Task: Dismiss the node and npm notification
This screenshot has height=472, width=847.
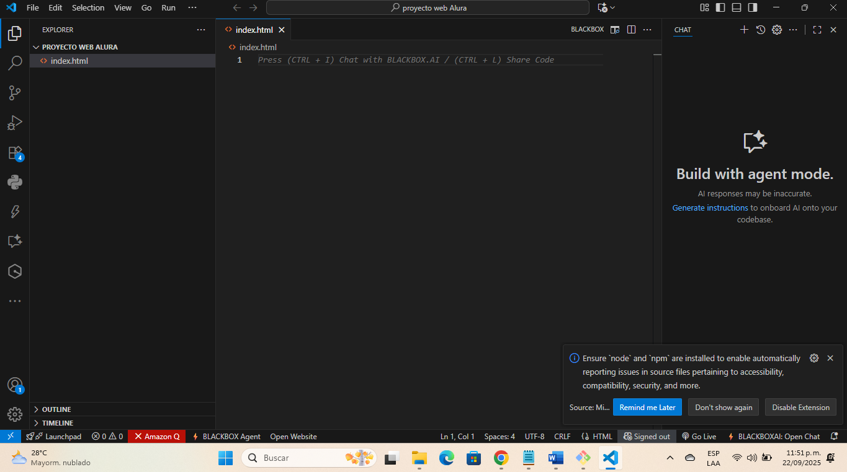Action: point(830,358)
